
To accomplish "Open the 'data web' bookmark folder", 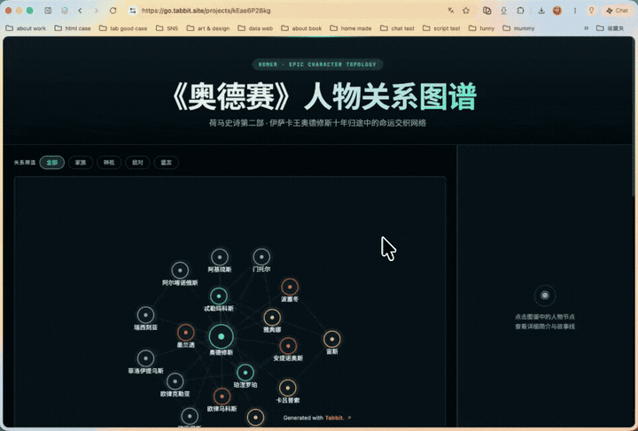I will click(x=255, y=28).
